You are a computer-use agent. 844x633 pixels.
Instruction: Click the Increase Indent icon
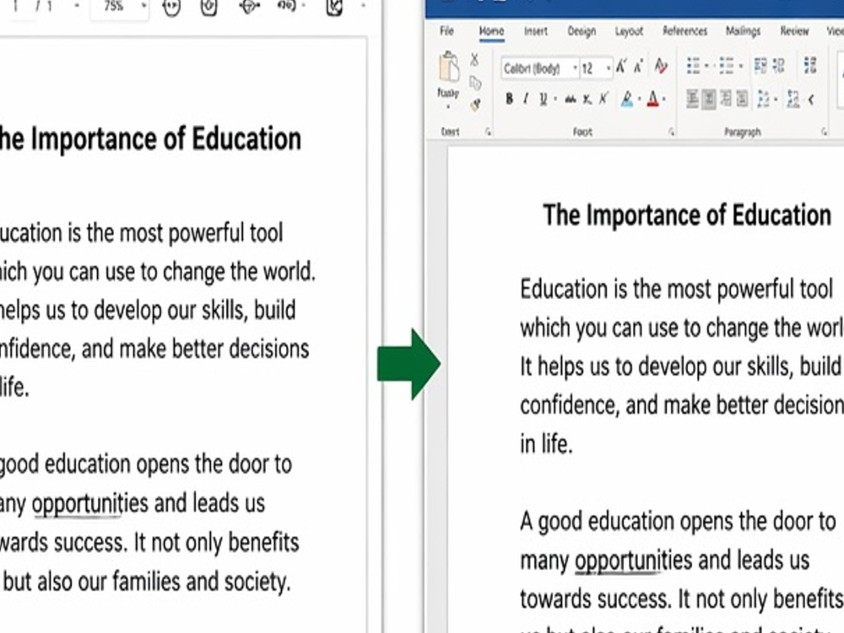pos(778,66)
